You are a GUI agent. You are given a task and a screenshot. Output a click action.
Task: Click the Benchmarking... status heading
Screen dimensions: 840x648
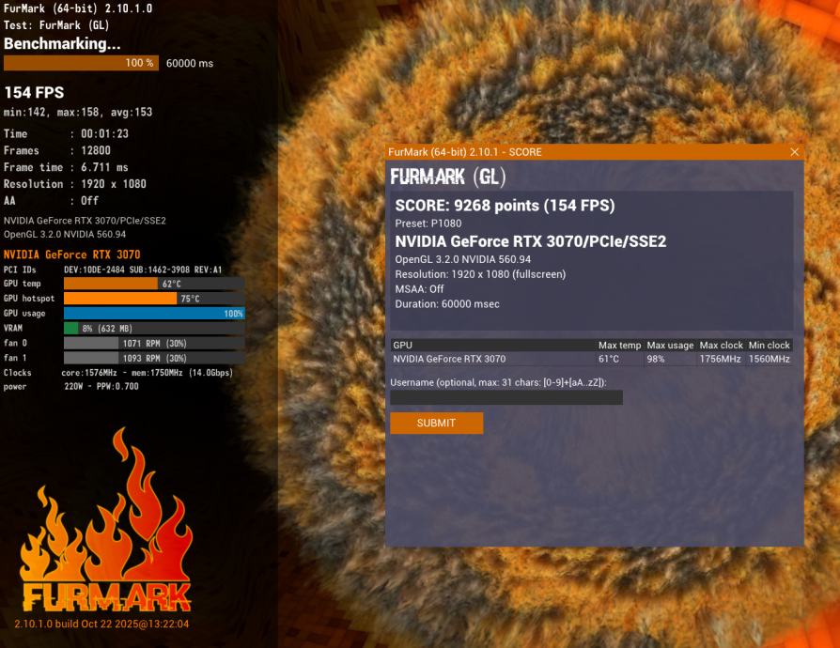62,44
